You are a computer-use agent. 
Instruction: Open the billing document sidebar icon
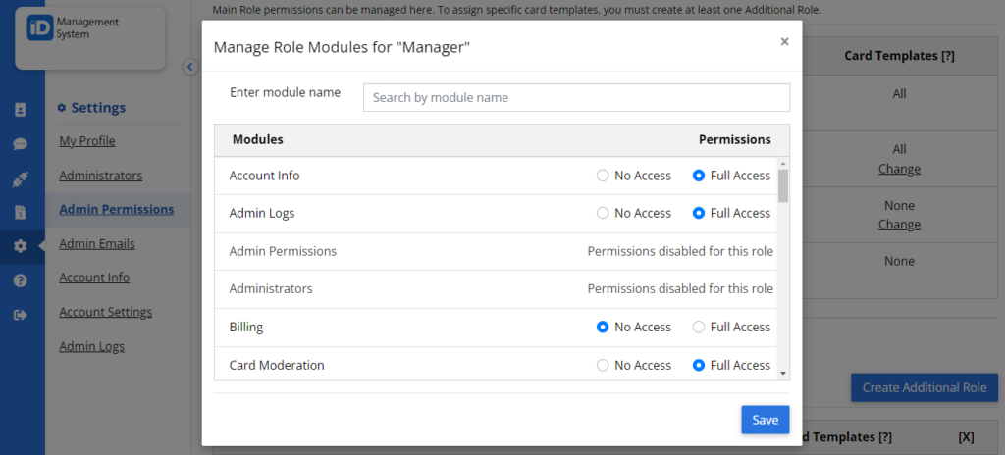coord(20,212)
